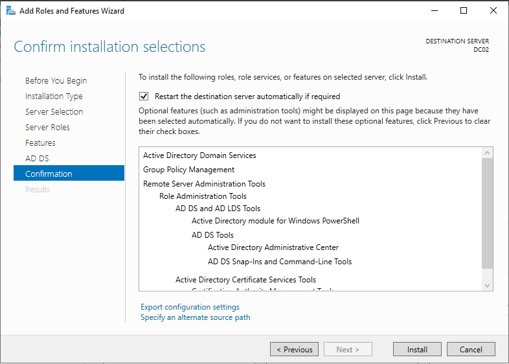
Task: Click the selections list scrollbar thumb
Action: [x=487, y=214]
